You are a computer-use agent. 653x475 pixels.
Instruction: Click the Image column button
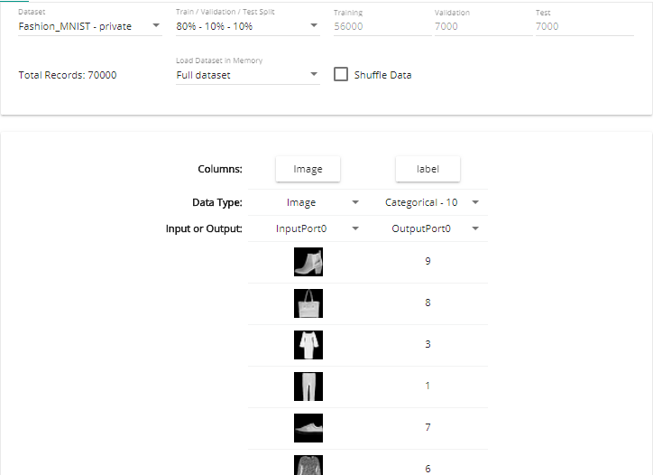coord(308,169)
